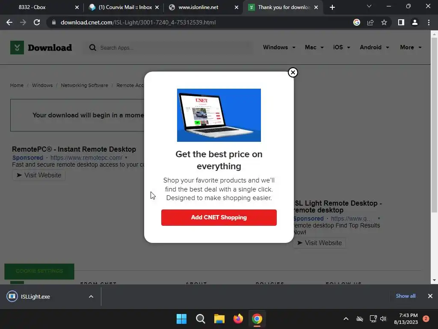Click the CNET laptop promo image
This screenshot has height=329, width=438.
pos(219,115)
